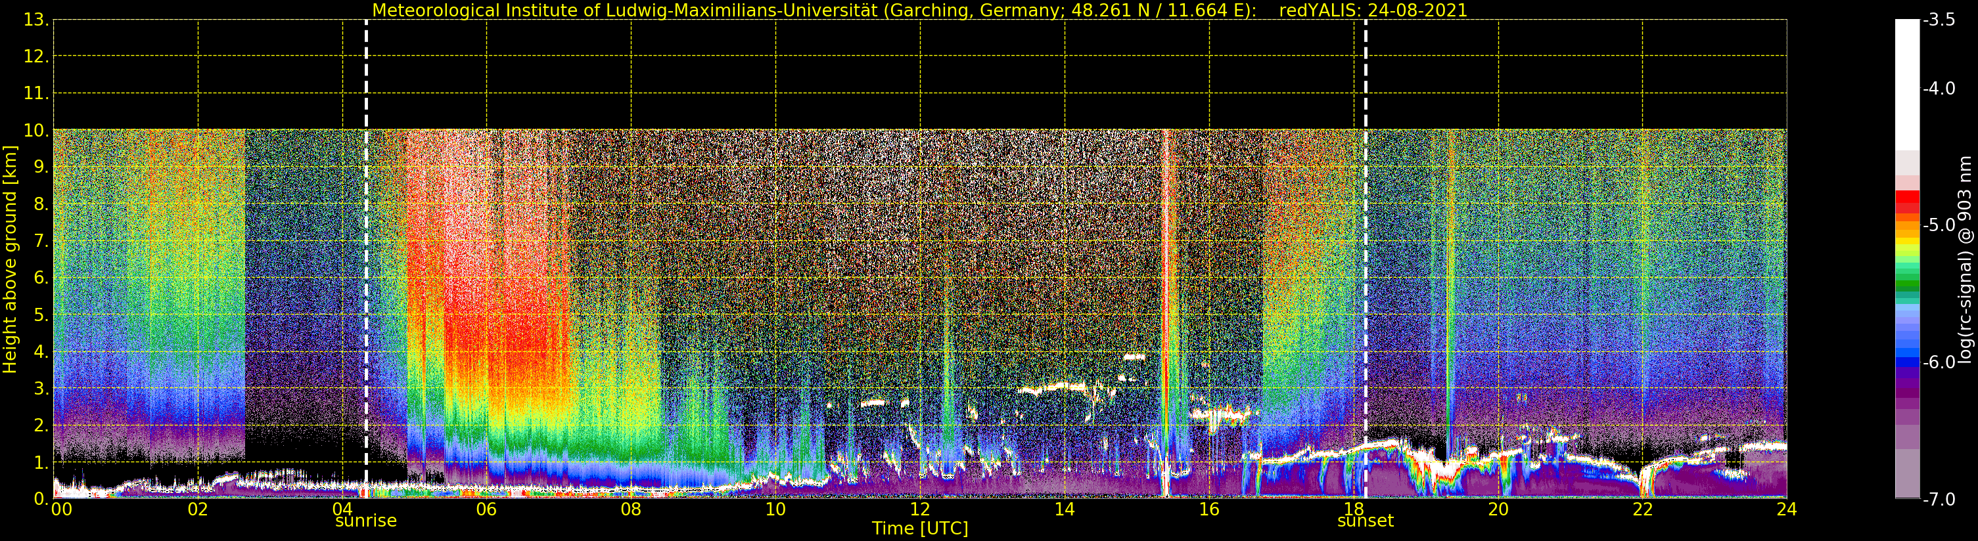Click the '14' tick on the time axis
The height and width of the screenshot is (541, 1978).
click(x=1065, y=509)
